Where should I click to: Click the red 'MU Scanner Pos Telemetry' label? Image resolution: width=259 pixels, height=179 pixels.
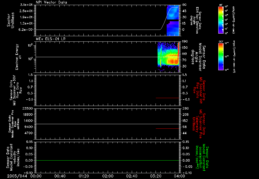(199, 124)
